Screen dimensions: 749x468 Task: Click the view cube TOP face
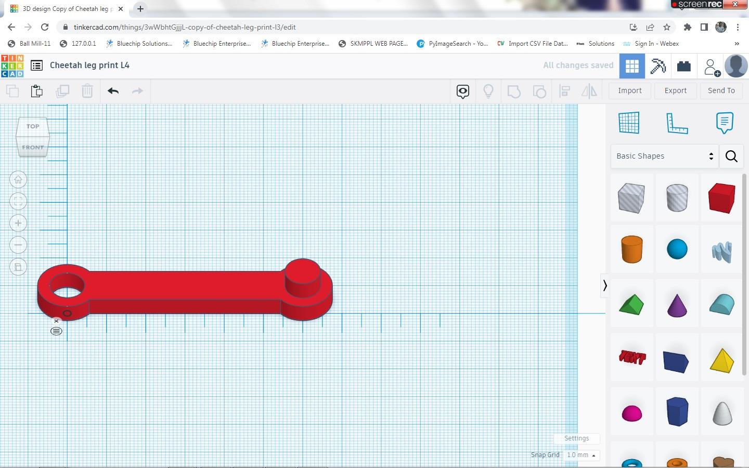tap(33, 126)
